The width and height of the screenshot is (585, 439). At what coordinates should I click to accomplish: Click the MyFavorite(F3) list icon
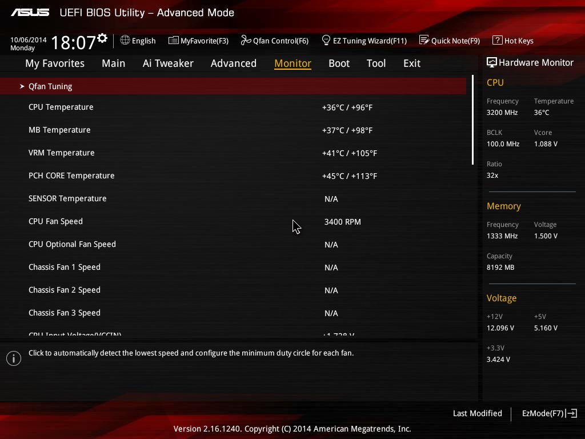(174, 40)
